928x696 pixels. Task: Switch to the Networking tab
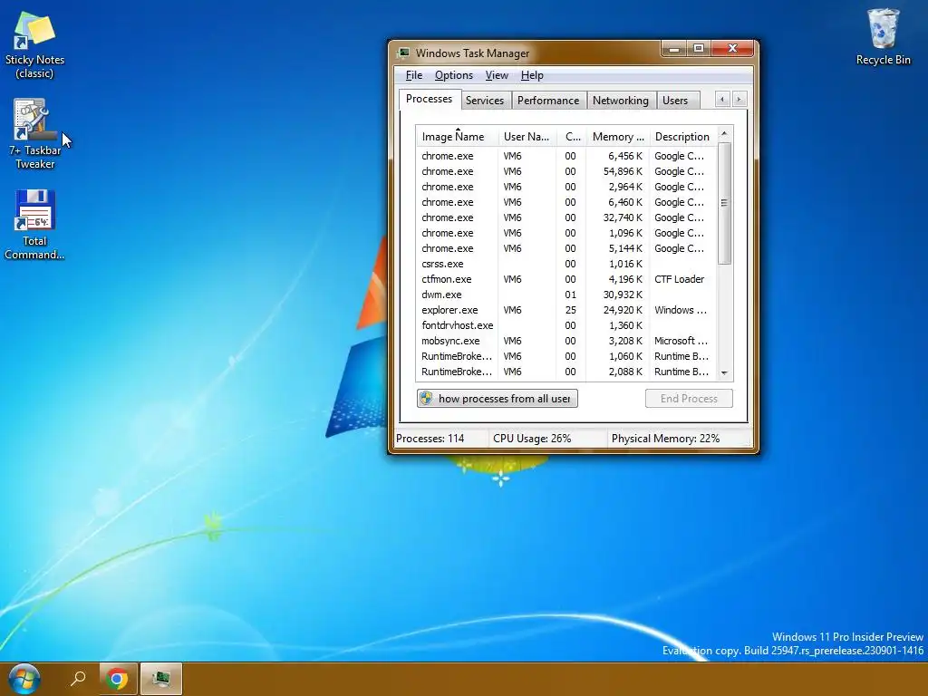620,100
